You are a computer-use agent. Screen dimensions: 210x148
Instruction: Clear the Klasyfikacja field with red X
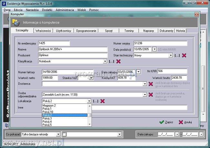[x=118, y=61]
